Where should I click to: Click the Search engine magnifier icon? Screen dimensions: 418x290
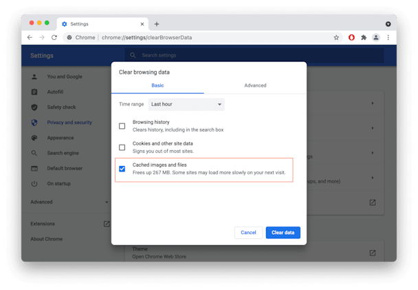(x=34, y=153)
